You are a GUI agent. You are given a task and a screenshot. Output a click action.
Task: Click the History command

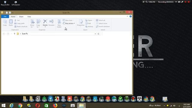[x=89, y=26]
